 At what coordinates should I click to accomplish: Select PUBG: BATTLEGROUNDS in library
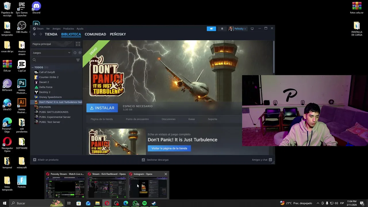(56, 112)
